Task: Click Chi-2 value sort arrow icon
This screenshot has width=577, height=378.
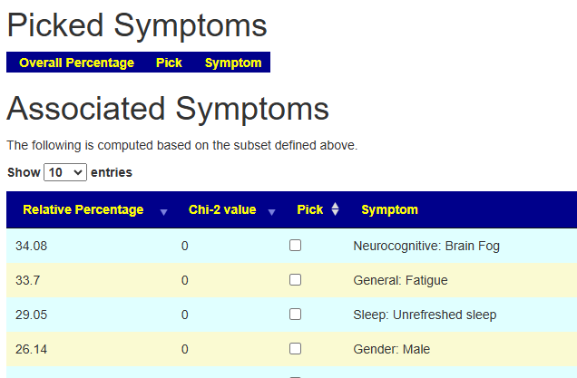Action: pyautogui.click(x=271, y=211)
